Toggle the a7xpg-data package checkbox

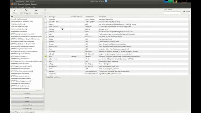pyautogui.click(x=46, y=66)
